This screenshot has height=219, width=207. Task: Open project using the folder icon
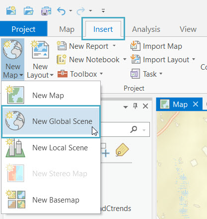(28, 11)
